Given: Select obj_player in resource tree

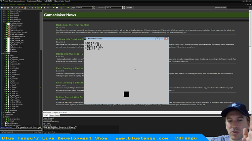Looking at the screenshot, I should (13, 49).
